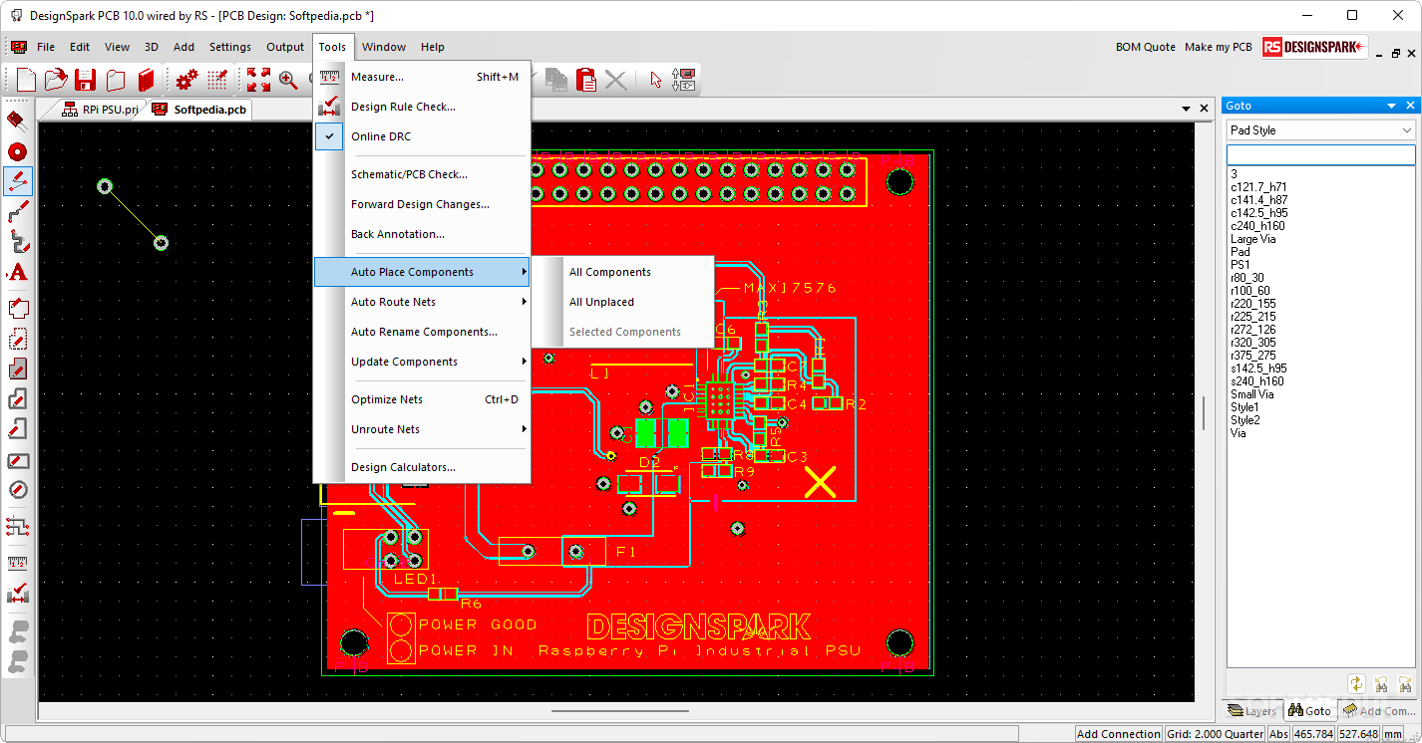The image size is (1422, 743).
Task: Open the document tabs list dropdown arrow
Action: (x=1187, y=109)
